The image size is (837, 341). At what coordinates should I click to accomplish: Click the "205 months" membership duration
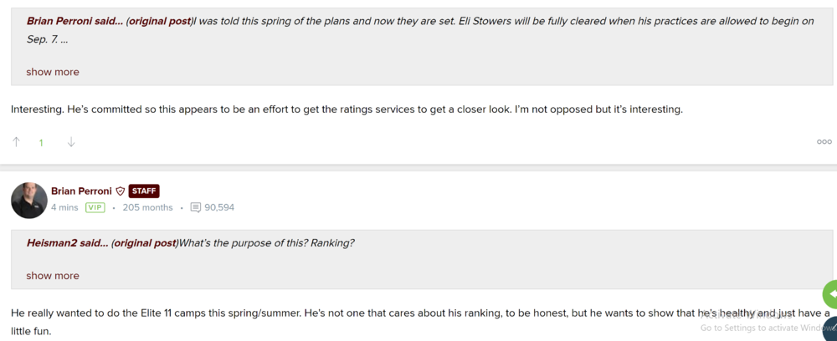tap(147, 207)
